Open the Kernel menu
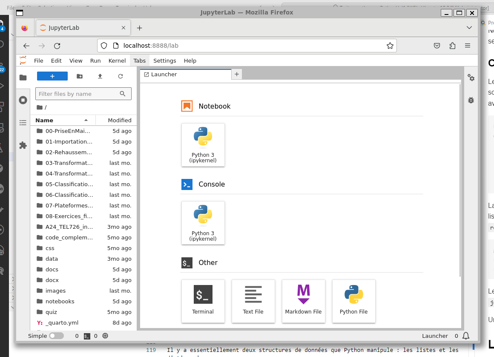The width and height of the screenshot is (494, 357). 117,60
